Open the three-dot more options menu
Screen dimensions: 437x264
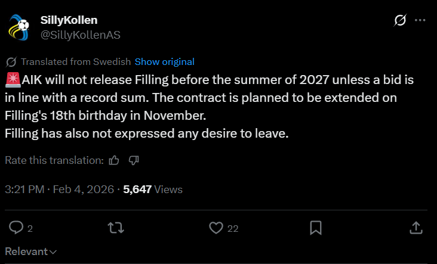(x=420, y=20)
